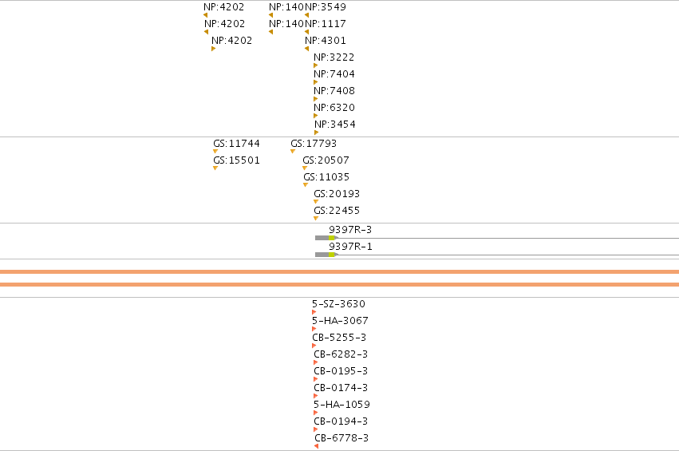Click the NP:1117 insertion marker arrow
Screen dimensions: 679x451
pos(306,32)
